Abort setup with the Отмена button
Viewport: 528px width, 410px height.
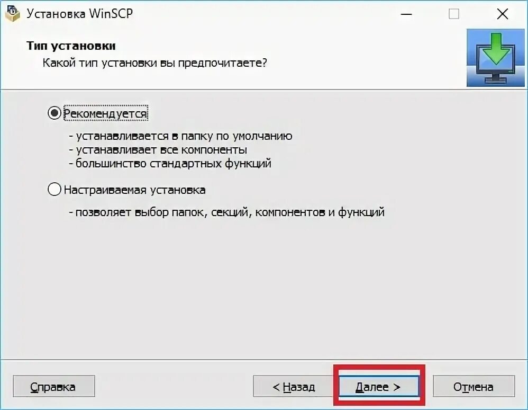click(474, 386)
